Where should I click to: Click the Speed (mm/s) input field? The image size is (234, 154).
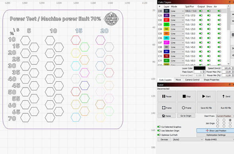point(227,68)
